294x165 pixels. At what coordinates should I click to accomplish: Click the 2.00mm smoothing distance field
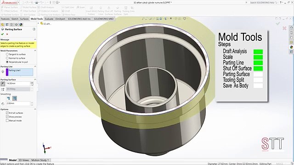coord(18,104)
